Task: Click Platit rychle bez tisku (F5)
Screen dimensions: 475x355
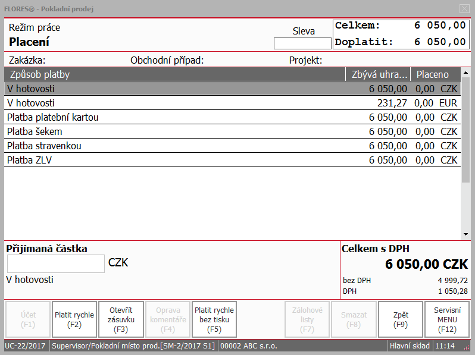Action: pyautogui.click(x=214, y=319)
